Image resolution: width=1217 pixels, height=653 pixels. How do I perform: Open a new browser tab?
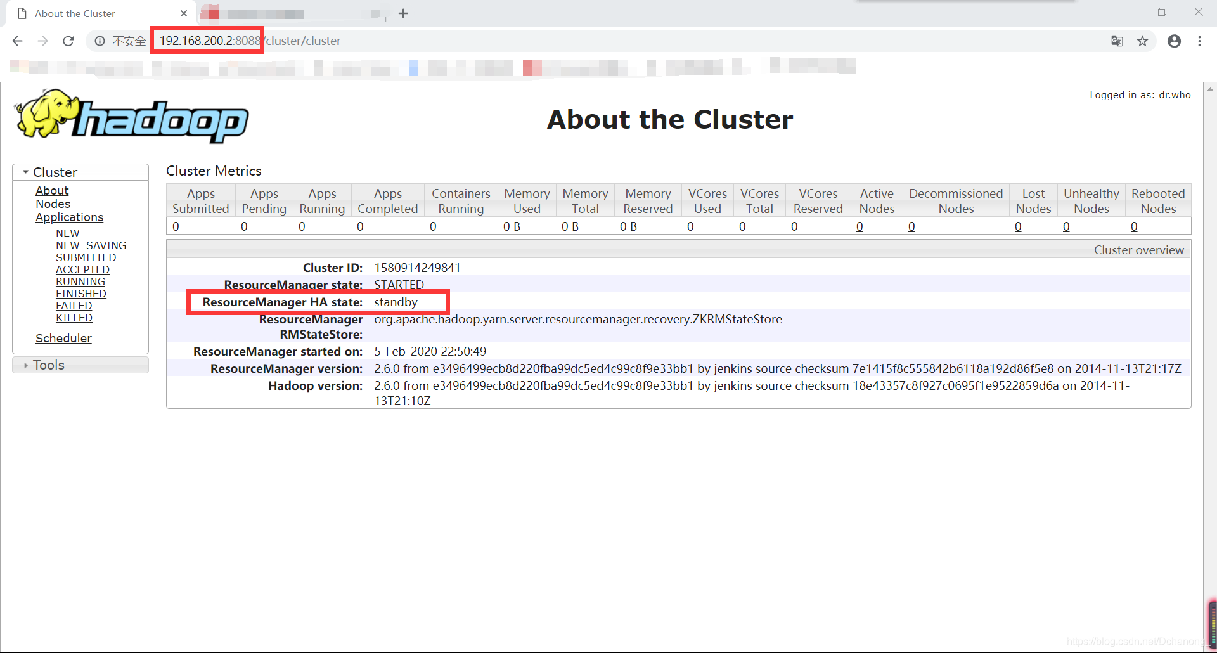click(x=403, y=13)
